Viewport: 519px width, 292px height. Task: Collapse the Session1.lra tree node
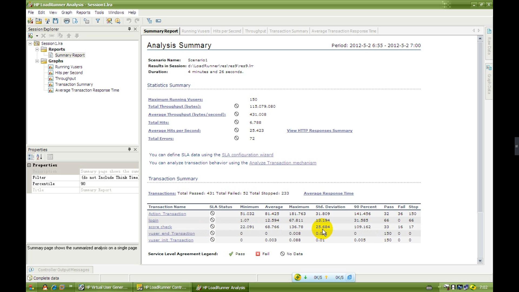tap(30, 44)
